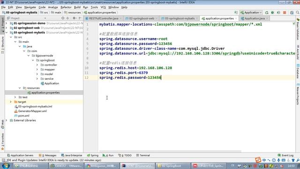Switch to 02-springboot-web pom tab
This screenshot has height=169, width=300.
(141, 18)
